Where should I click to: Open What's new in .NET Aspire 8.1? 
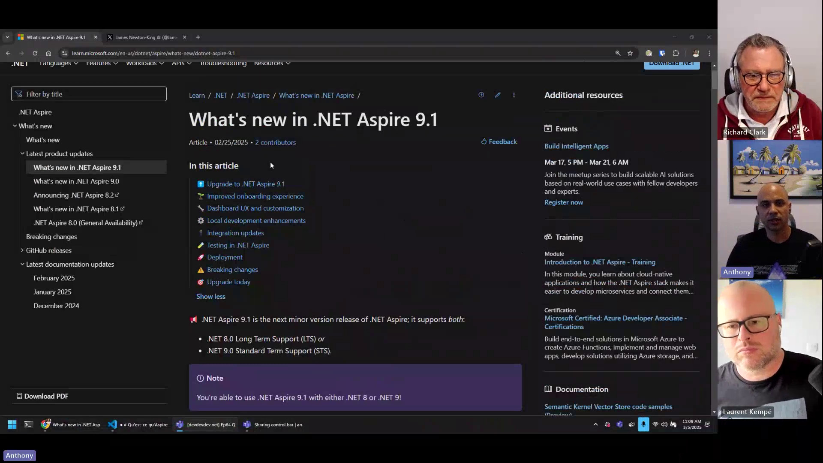79,209
